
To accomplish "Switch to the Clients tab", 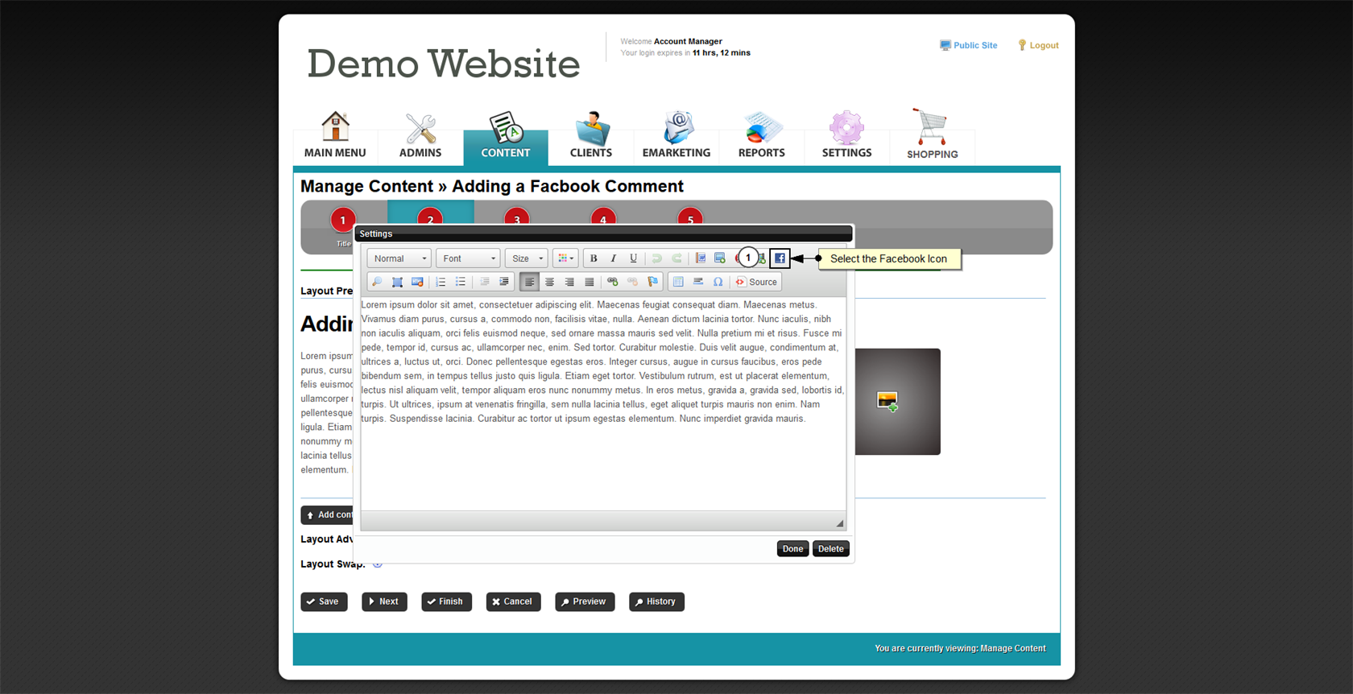I will (591, 135).
